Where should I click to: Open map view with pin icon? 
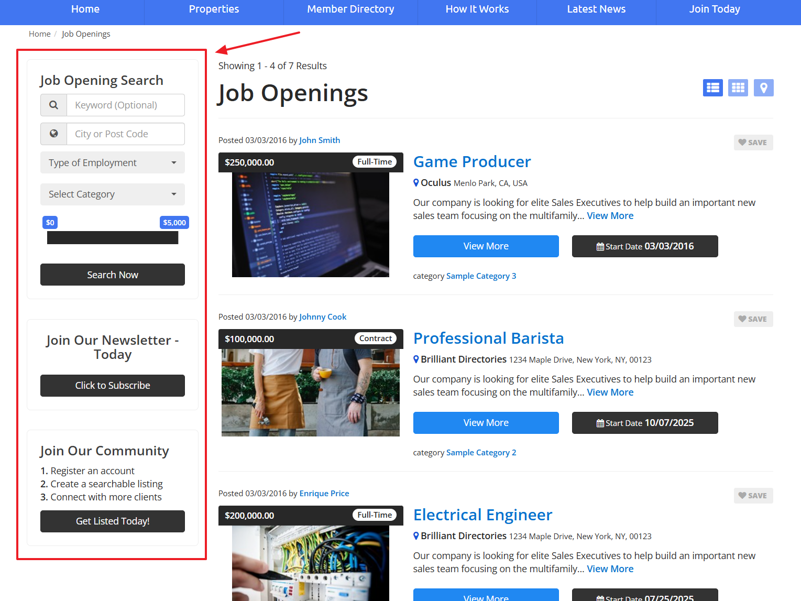click(x=764, y=88)
